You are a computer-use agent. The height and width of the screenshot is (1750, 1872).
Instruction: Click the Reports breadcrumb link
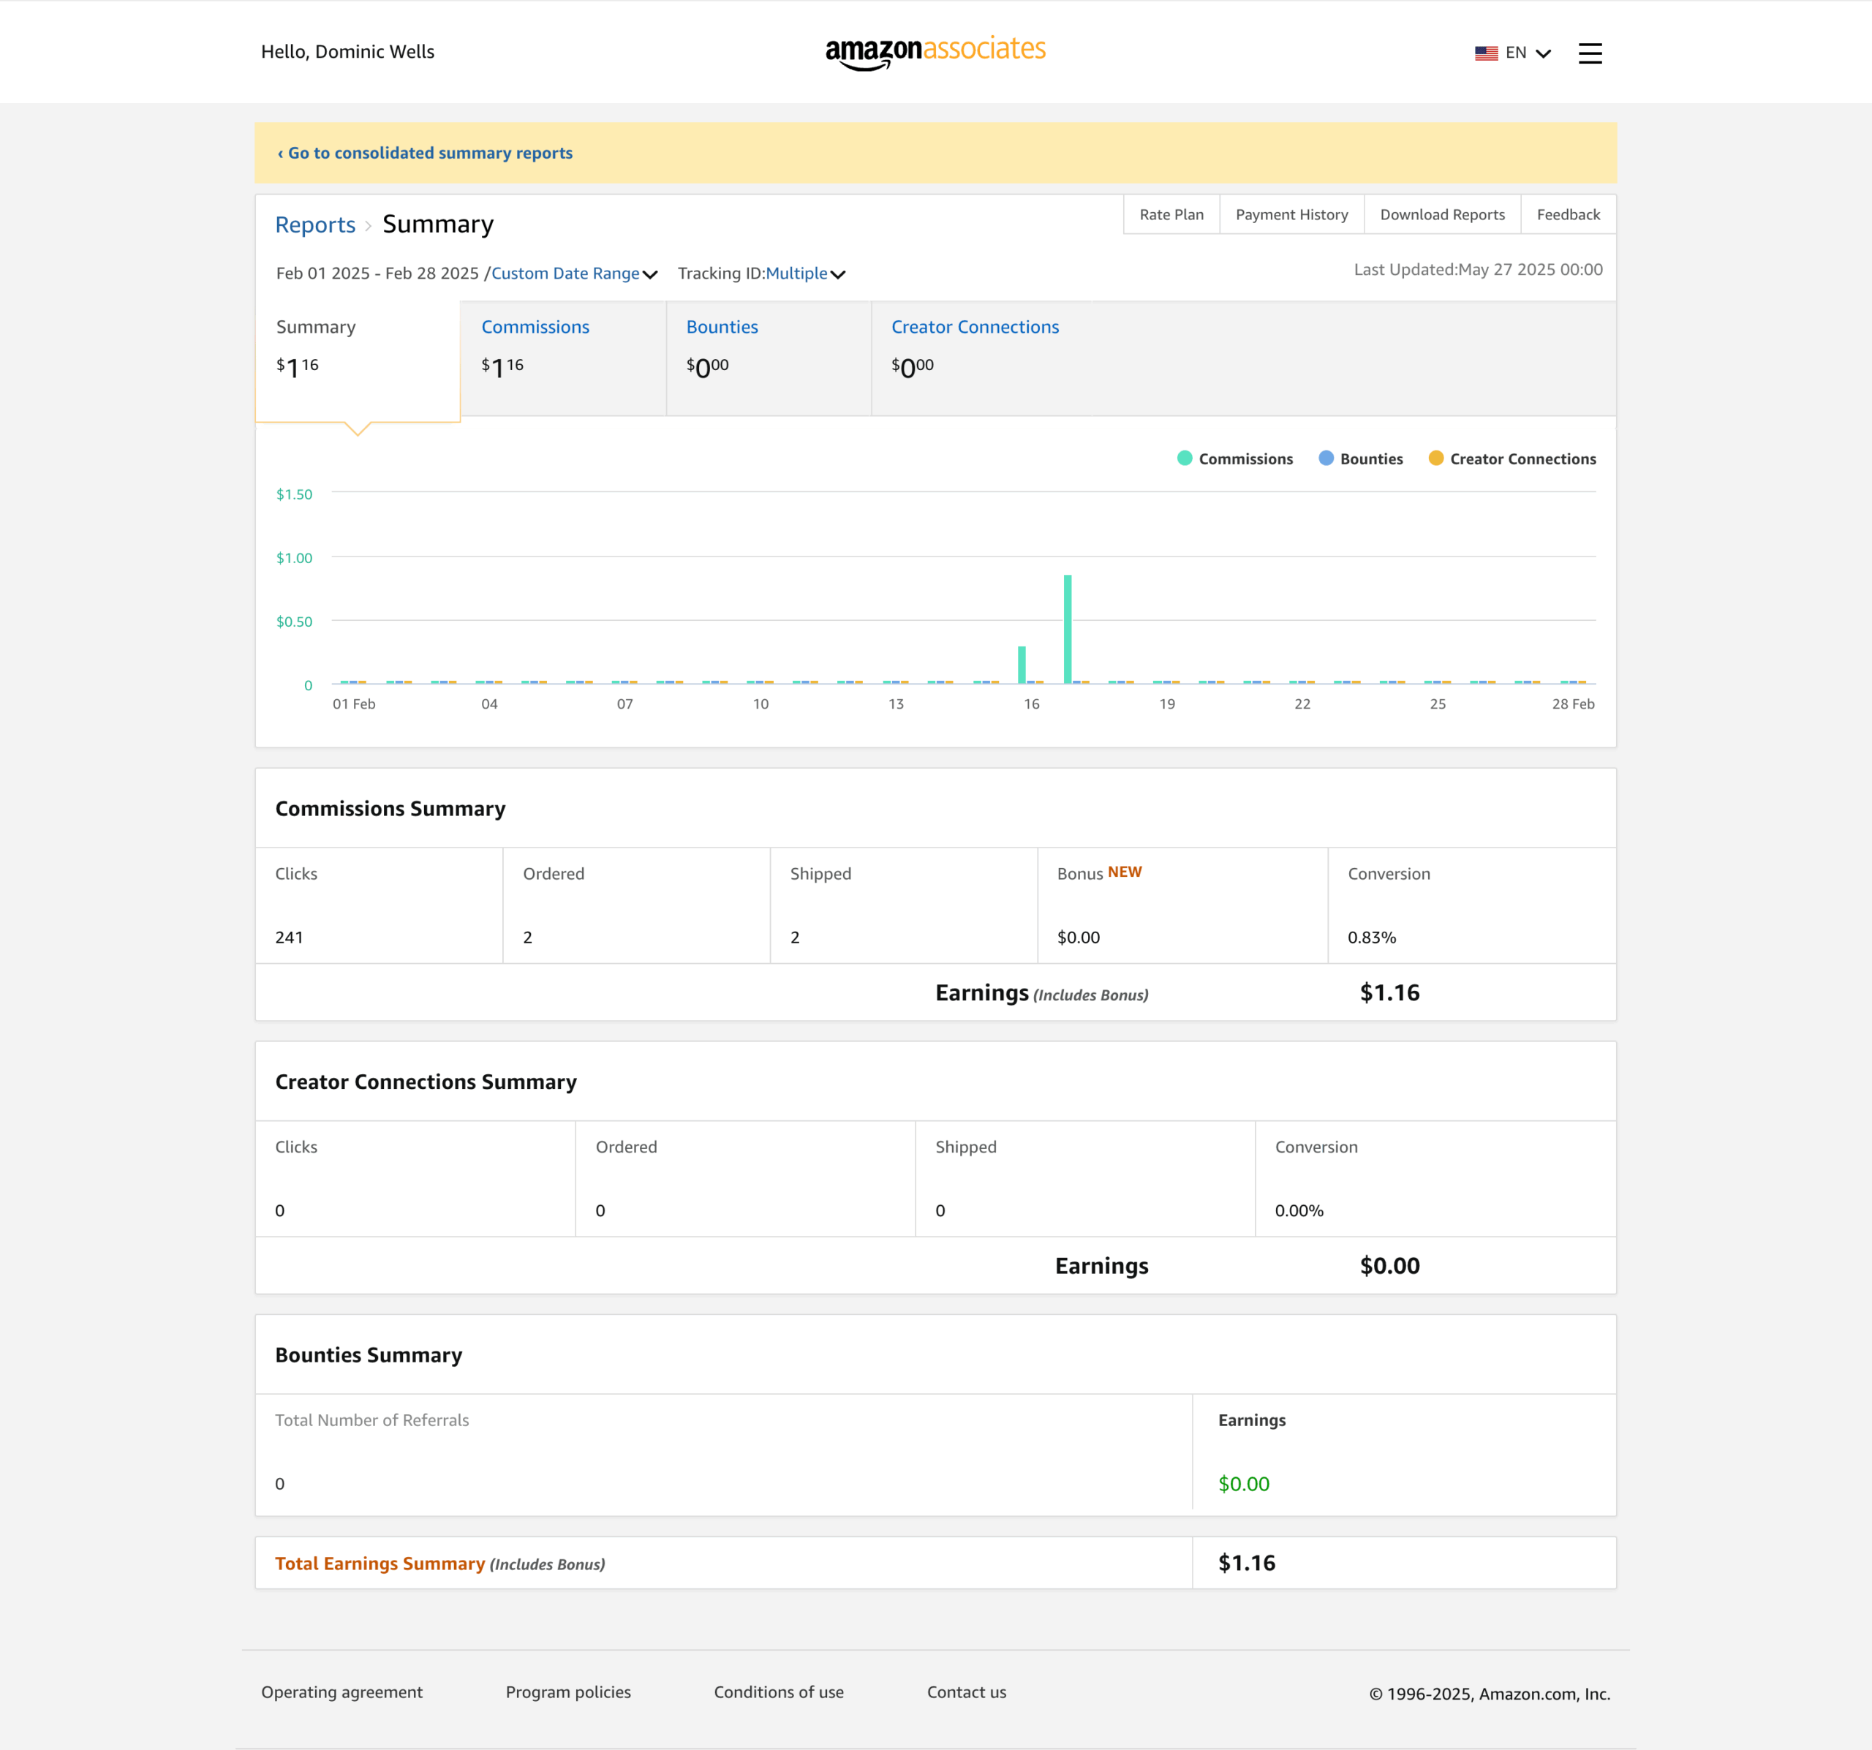pos(314,225)
